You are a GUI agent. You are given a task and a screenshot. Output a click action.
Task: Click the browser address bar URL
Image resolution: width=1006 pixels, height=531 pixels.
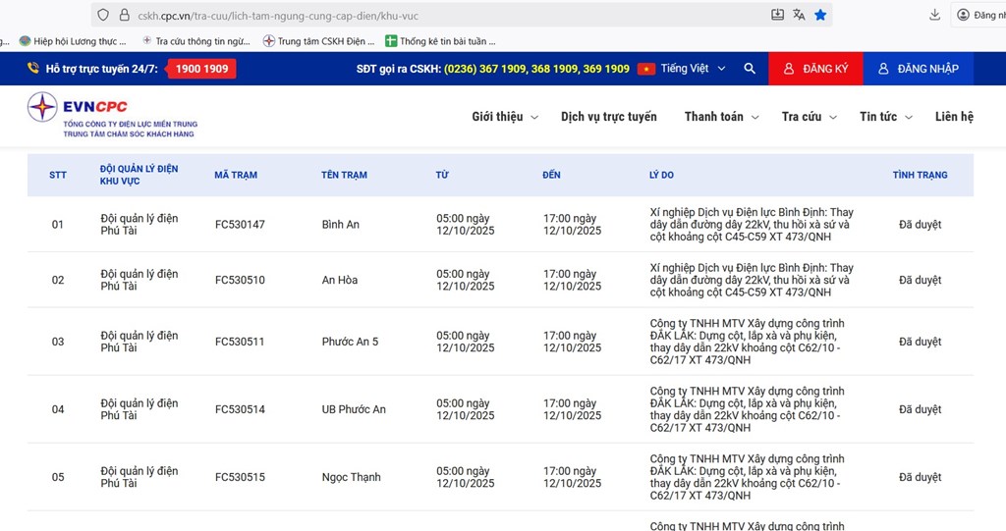tap(442, 16)
